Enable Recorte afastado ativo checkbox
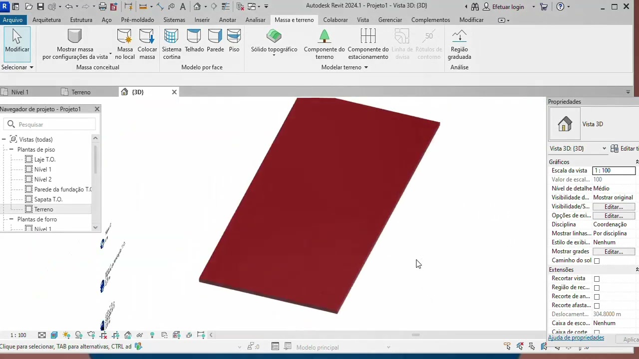This screenshot has height=359, width=639. tap(597, 306)
